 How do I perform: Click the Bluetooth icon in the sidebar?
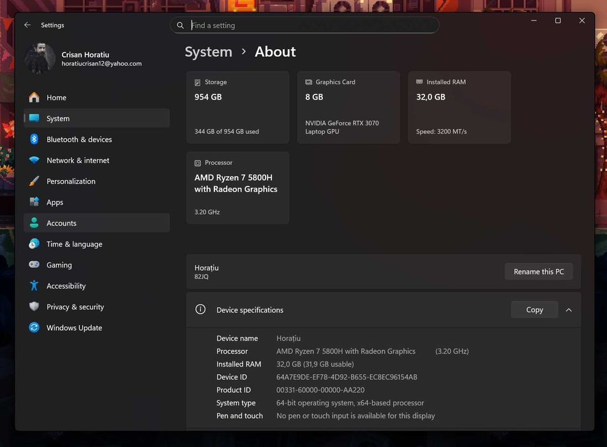click(34, 139)
